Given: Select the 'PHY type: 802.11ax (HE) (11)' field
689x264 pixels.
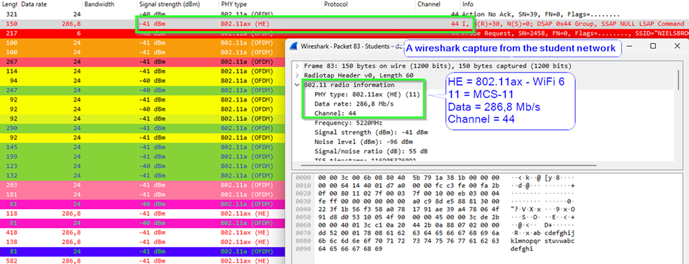Looking at the screenshot, I should (367, 95).
